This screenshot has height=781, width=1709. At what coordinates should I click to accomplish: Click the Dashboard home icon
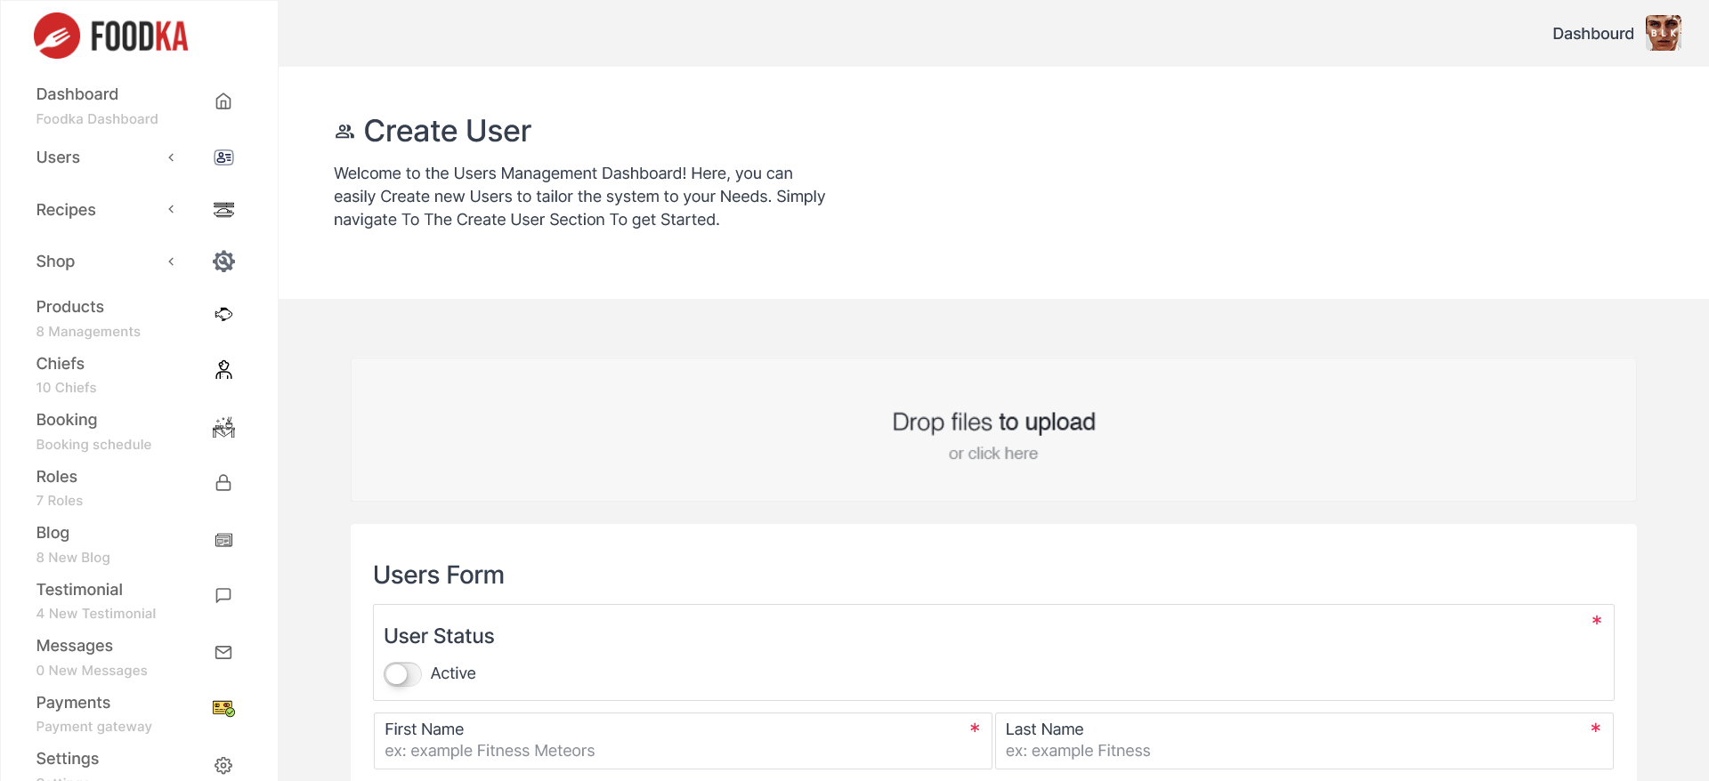(223, 101)
